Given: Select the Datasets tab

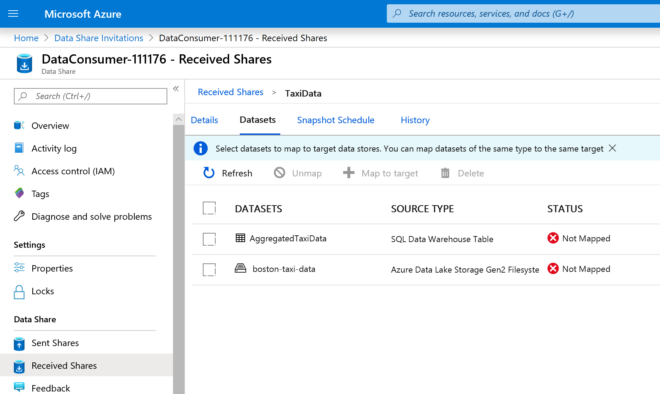Looking at the screenshot, I should (258, 120).
